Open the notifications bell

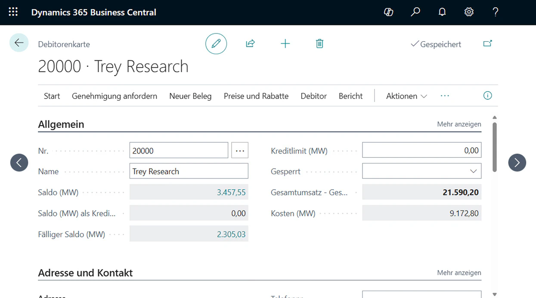pos(442,12)
